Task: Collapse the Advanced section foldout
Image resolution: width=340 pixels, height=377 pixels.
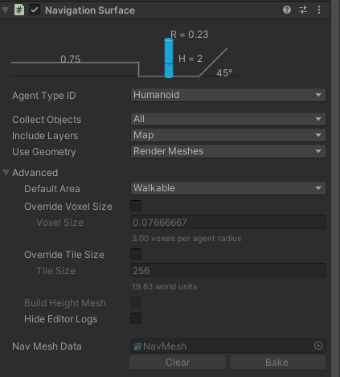Action: click(x=6, y=173)
